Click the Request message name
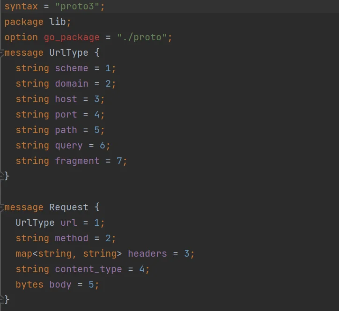339x311 pixels. pos(69,207)
